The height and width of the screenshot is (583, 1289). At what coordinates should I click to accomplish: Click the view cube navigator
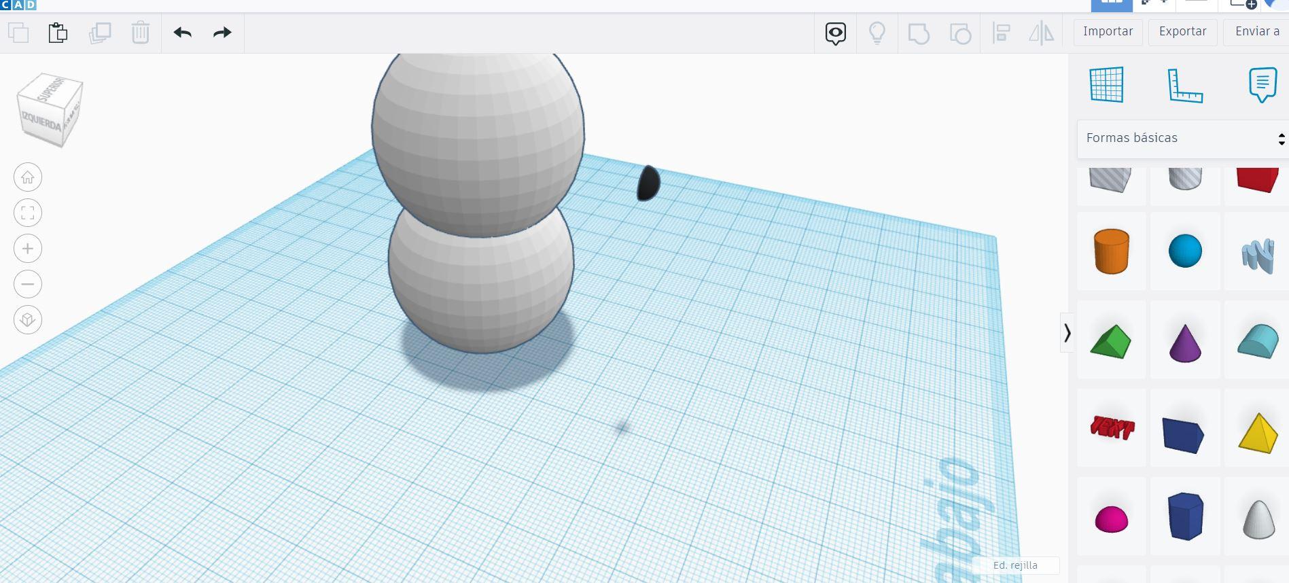[x=50, y=111]
